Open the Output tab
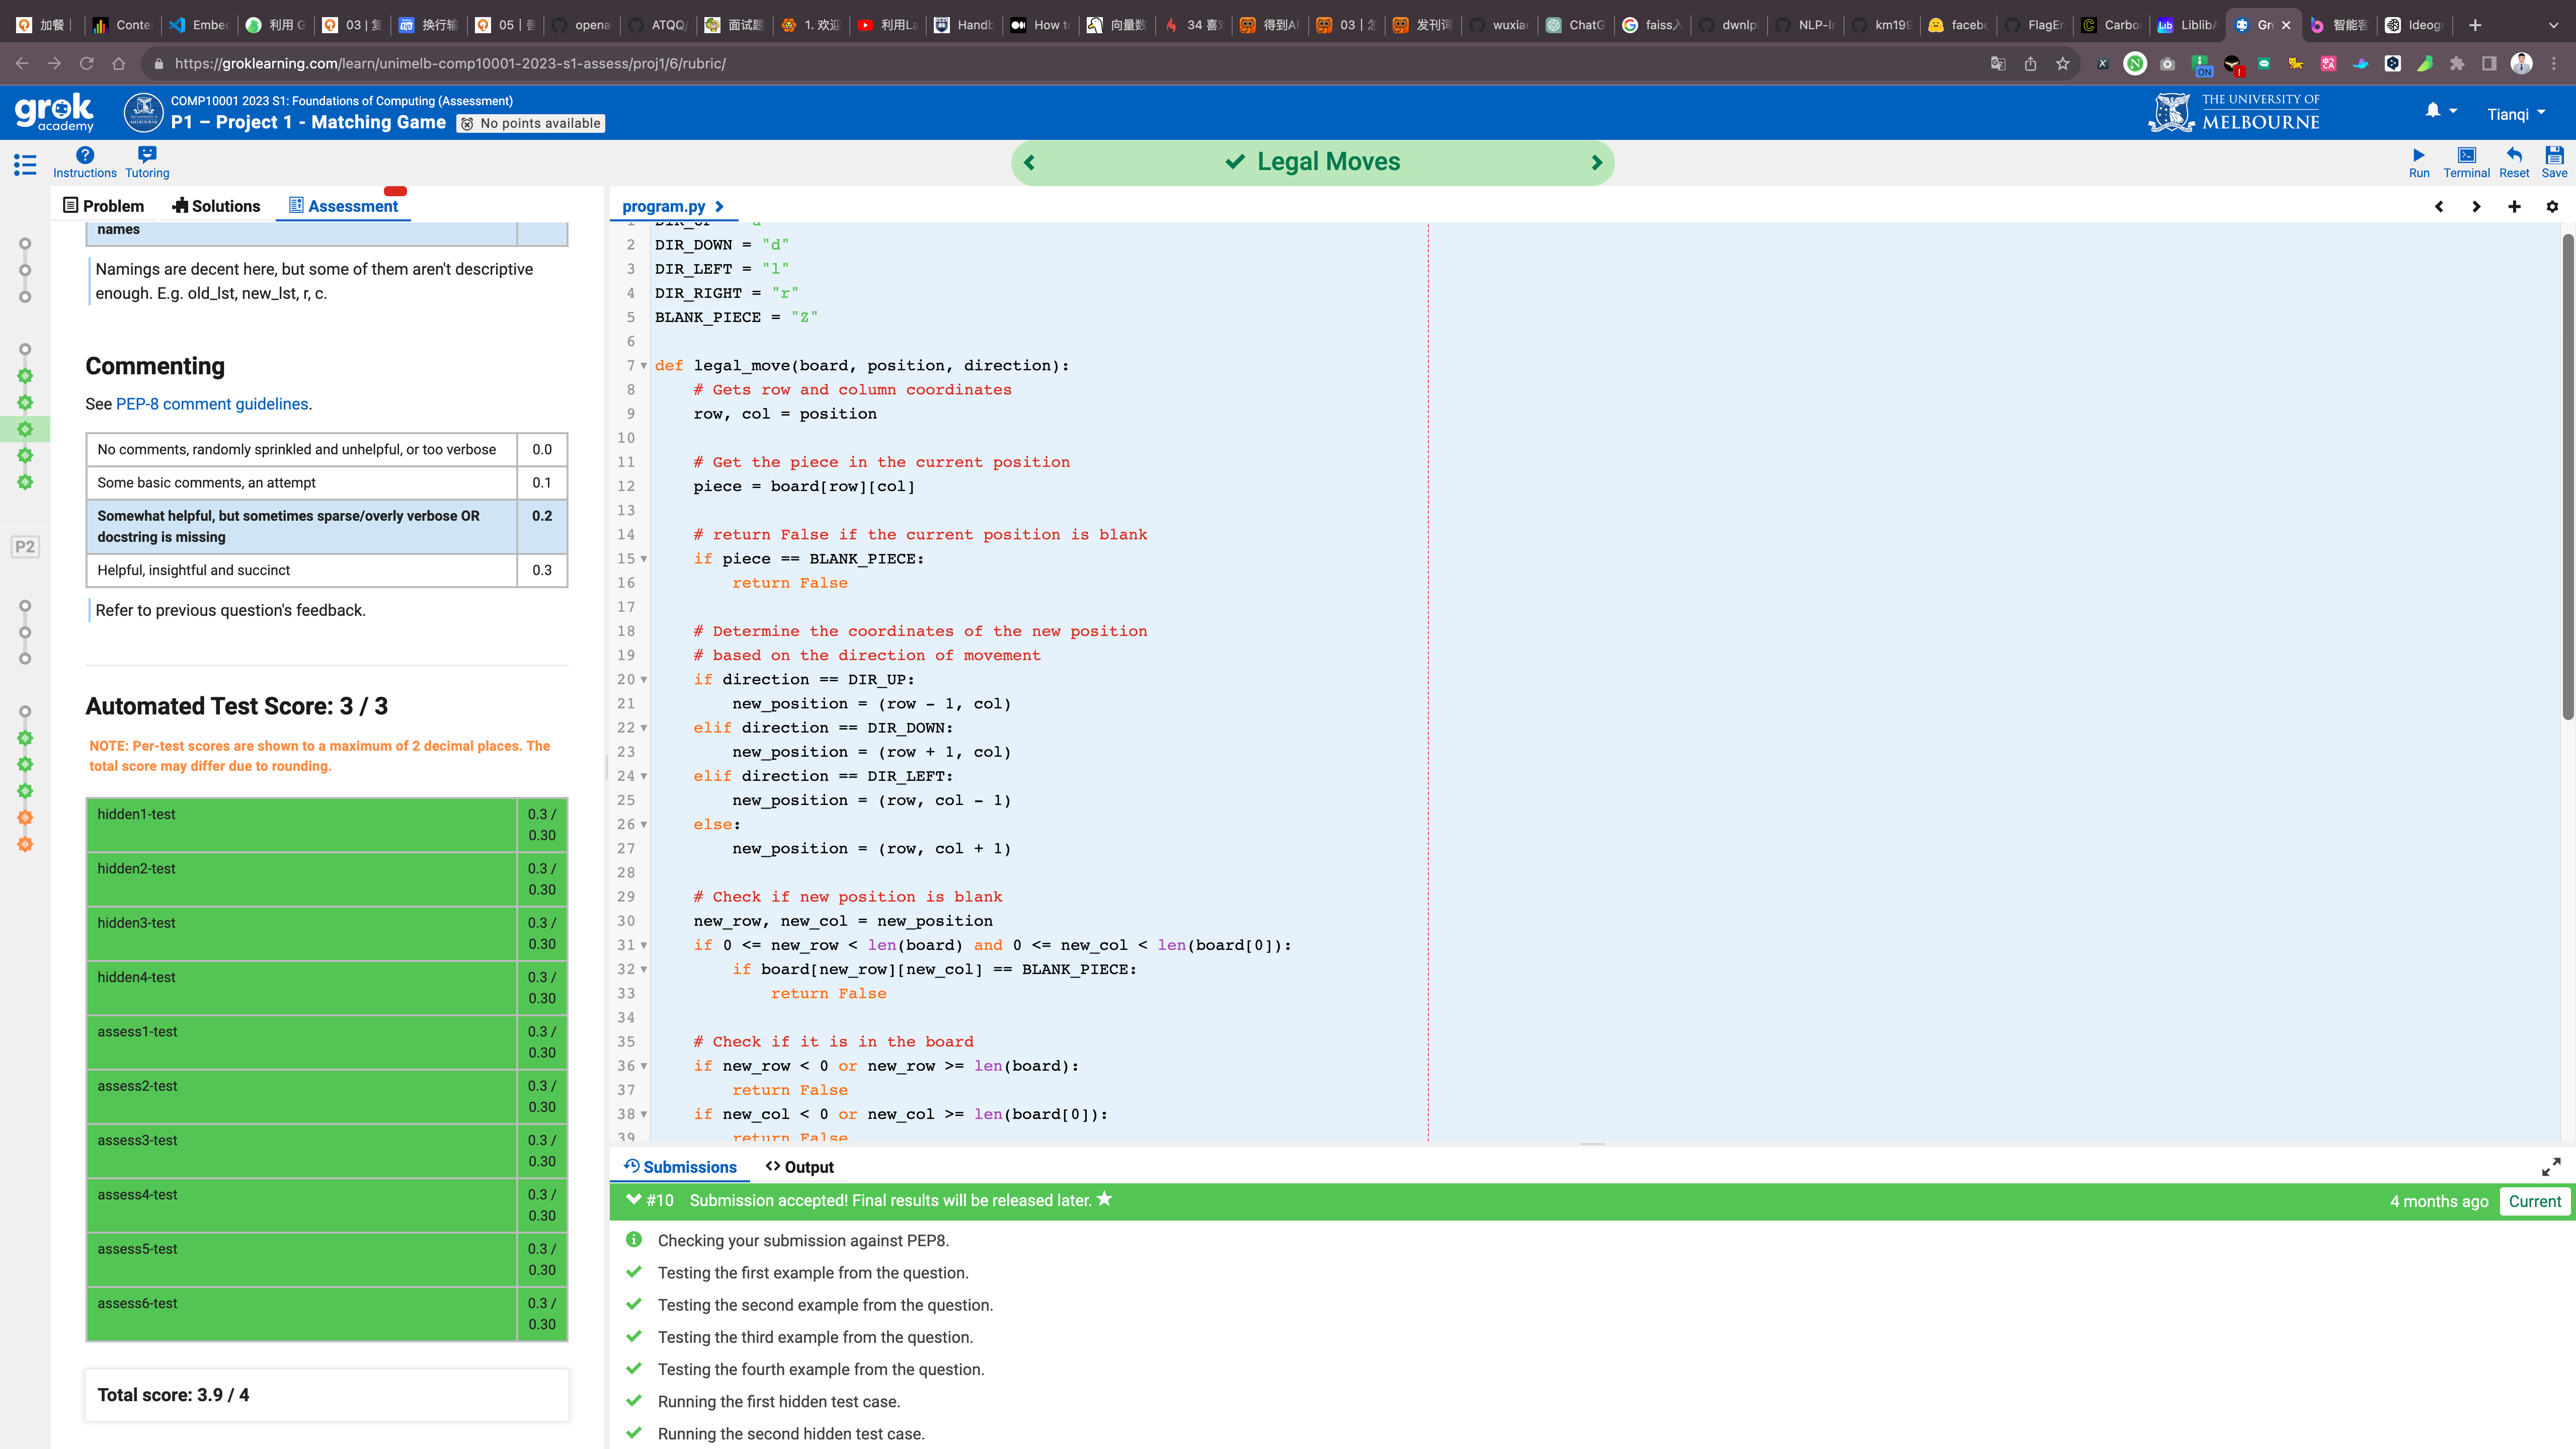Viewport: 2576px width, 1449px height. 799,1167
